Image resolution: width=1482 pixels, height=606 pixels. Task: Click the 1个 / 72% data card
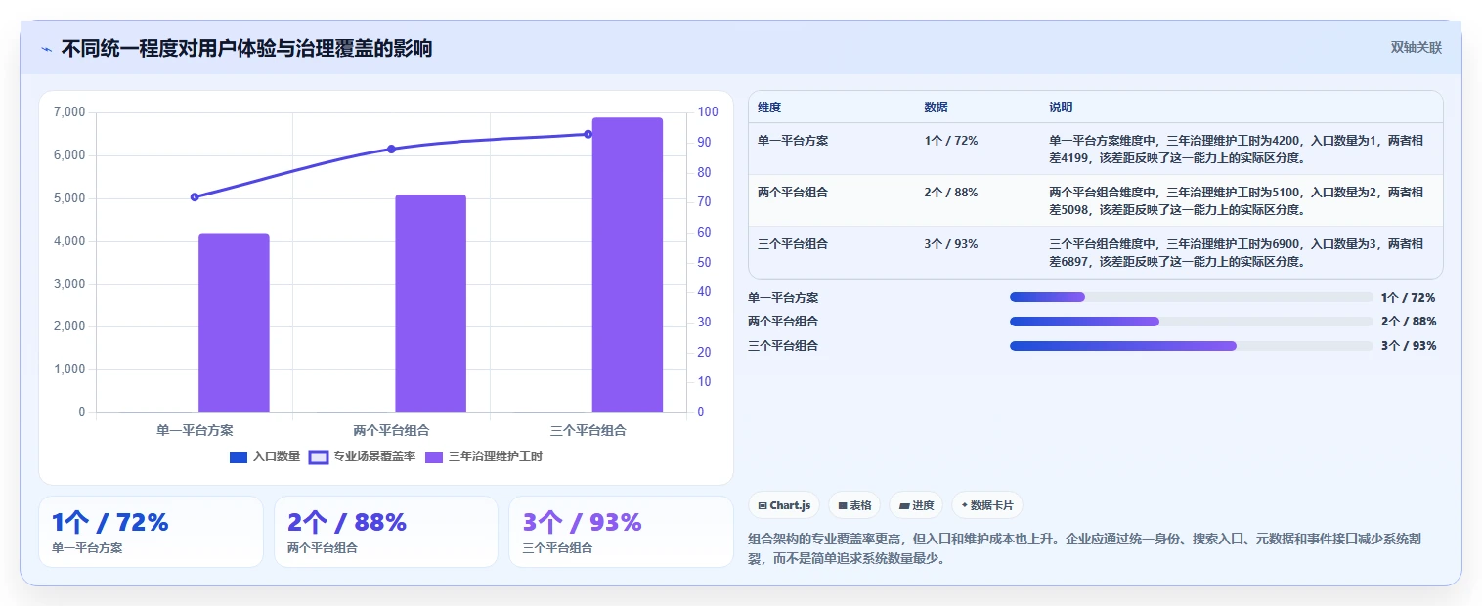click(151, 532)
